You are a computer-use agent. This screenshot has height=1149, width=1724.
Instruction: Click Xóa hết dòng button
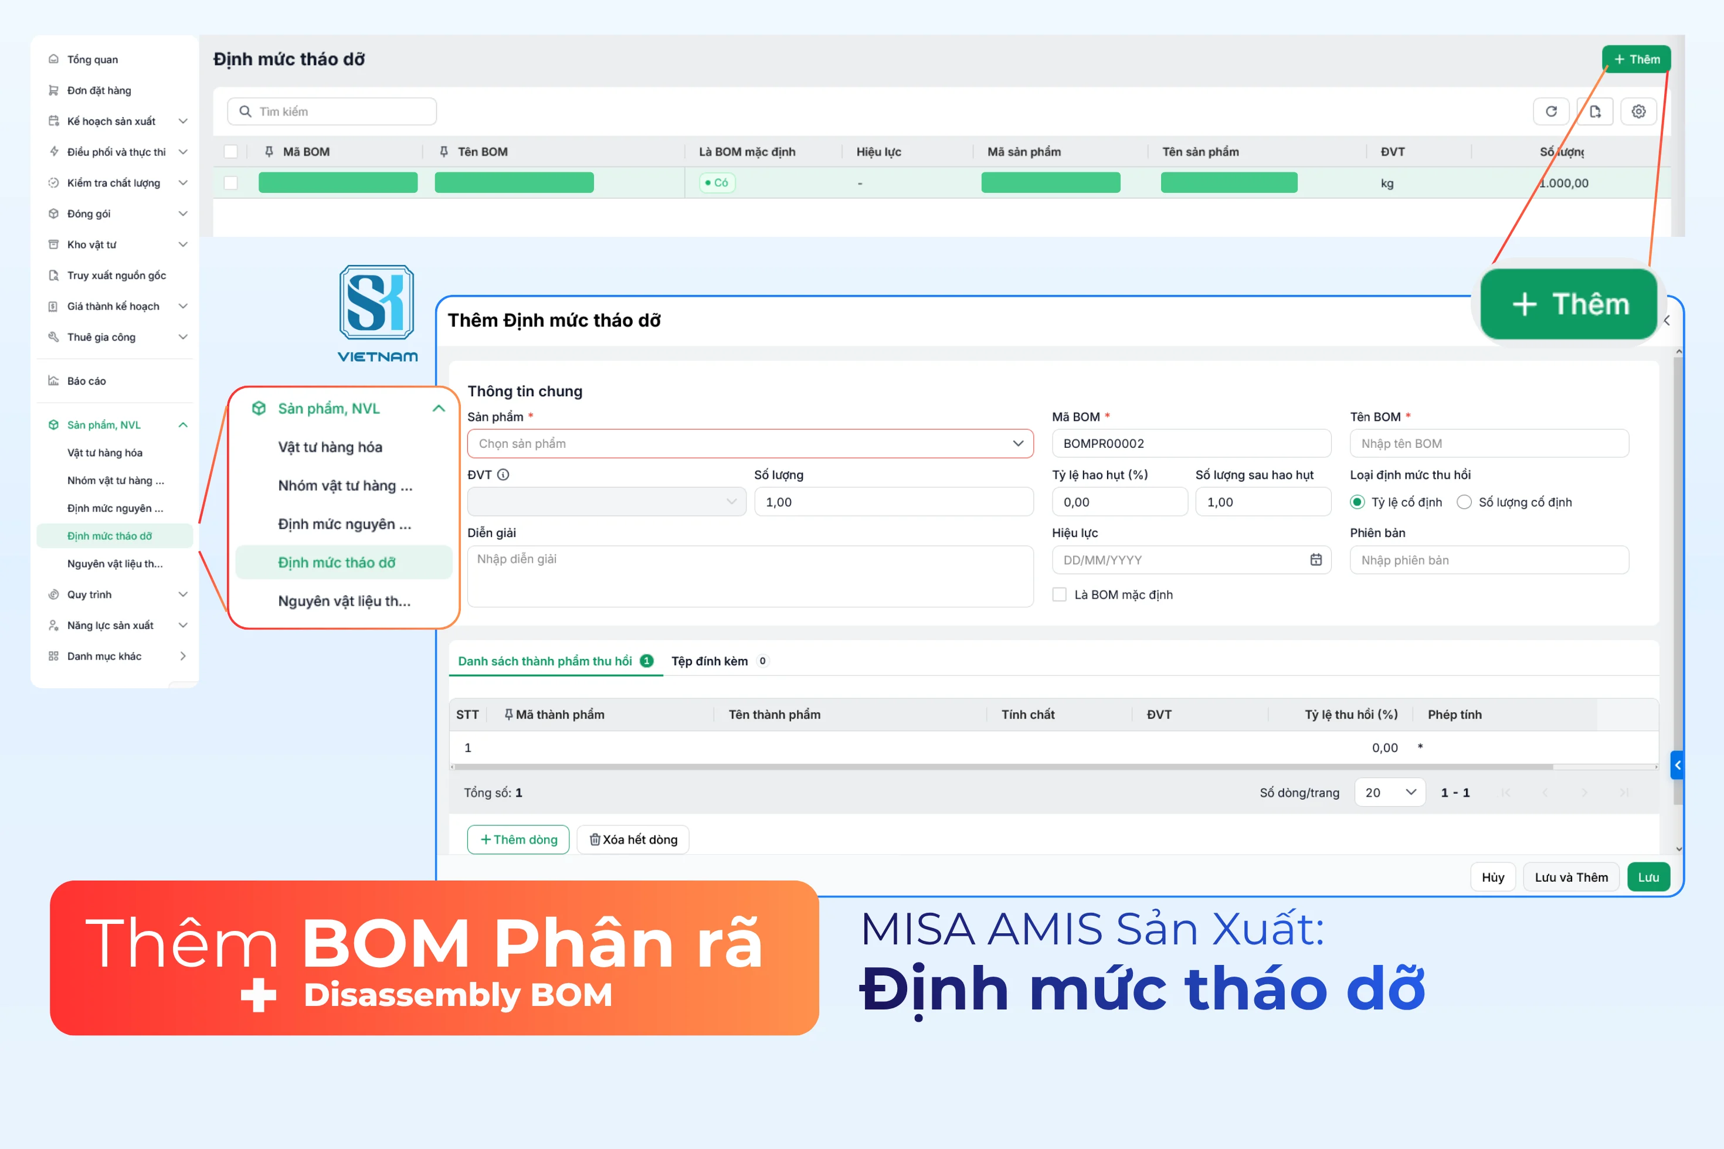click(633, 839)
